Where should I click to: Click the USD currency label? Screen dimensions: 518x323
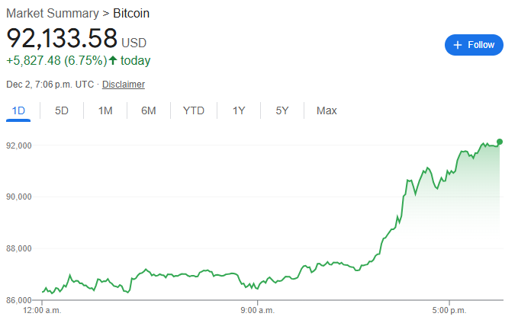point(135,43)
